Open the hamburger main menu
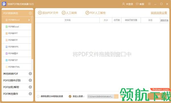 [149, 4]
